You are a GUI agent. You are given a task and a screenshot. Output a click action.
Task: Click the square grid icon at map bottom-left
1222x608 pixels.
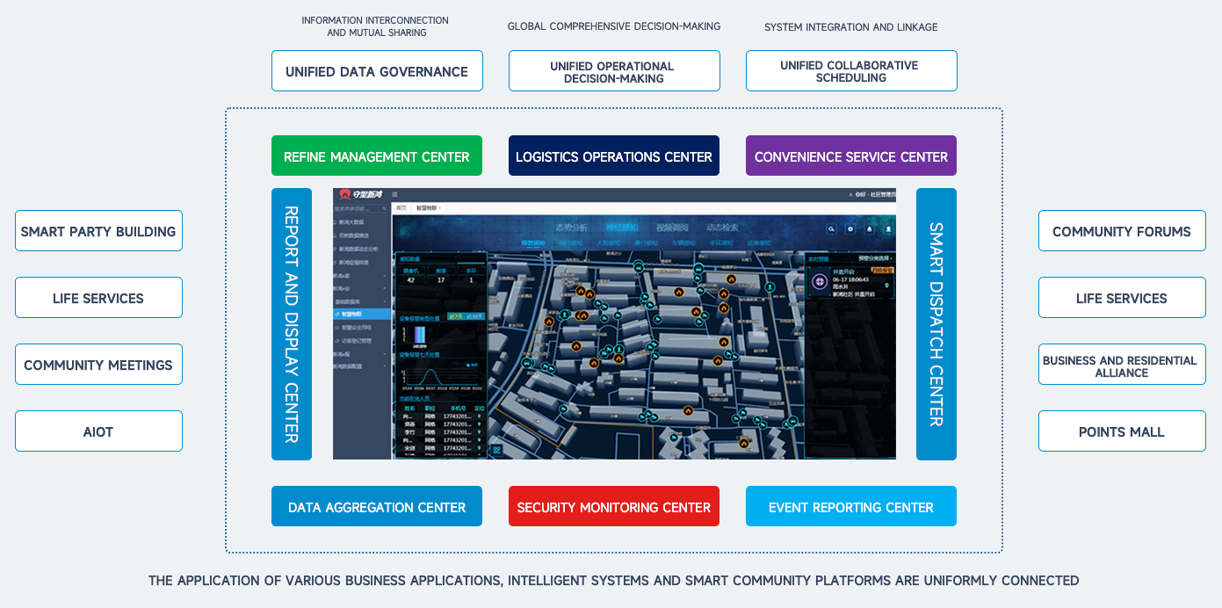tap(496, 450)
